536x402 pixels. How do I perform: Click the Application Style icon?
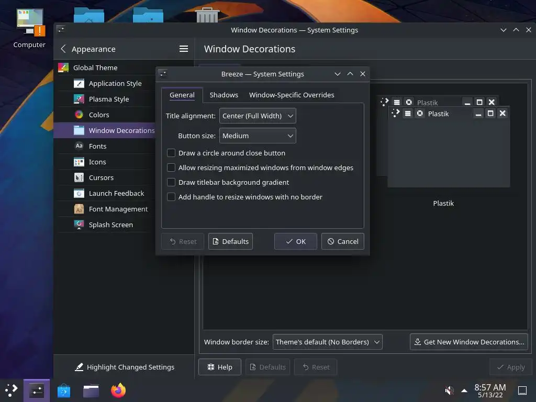tap(79, 83)
